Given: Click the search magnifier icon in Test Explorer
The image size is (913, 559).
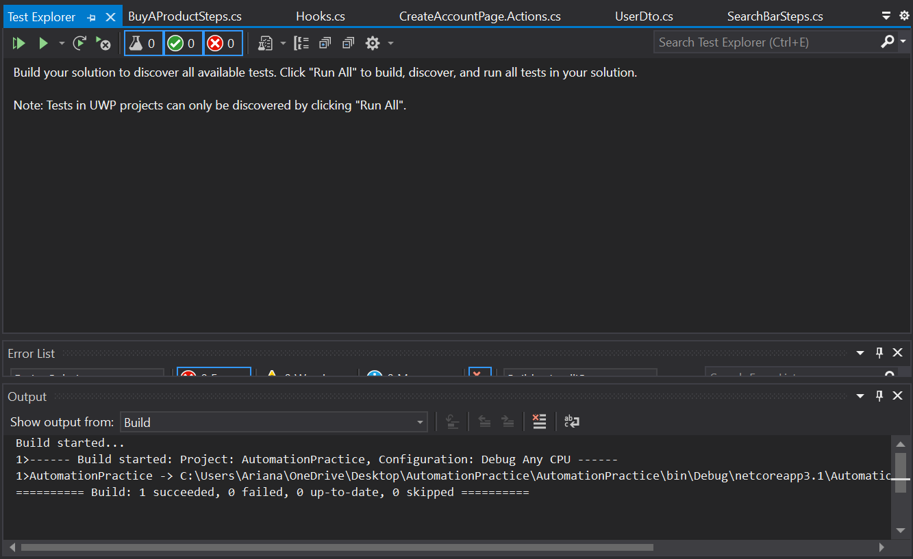Looking at the screenshot, I should coord(888,42).
